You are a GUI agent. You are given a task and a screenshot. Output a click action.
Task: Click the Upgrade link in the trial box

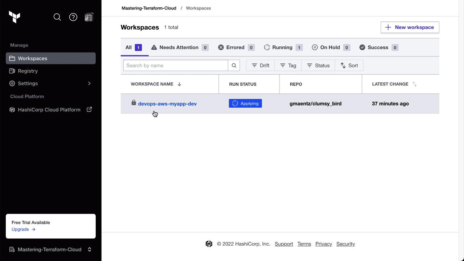[24, 229]
